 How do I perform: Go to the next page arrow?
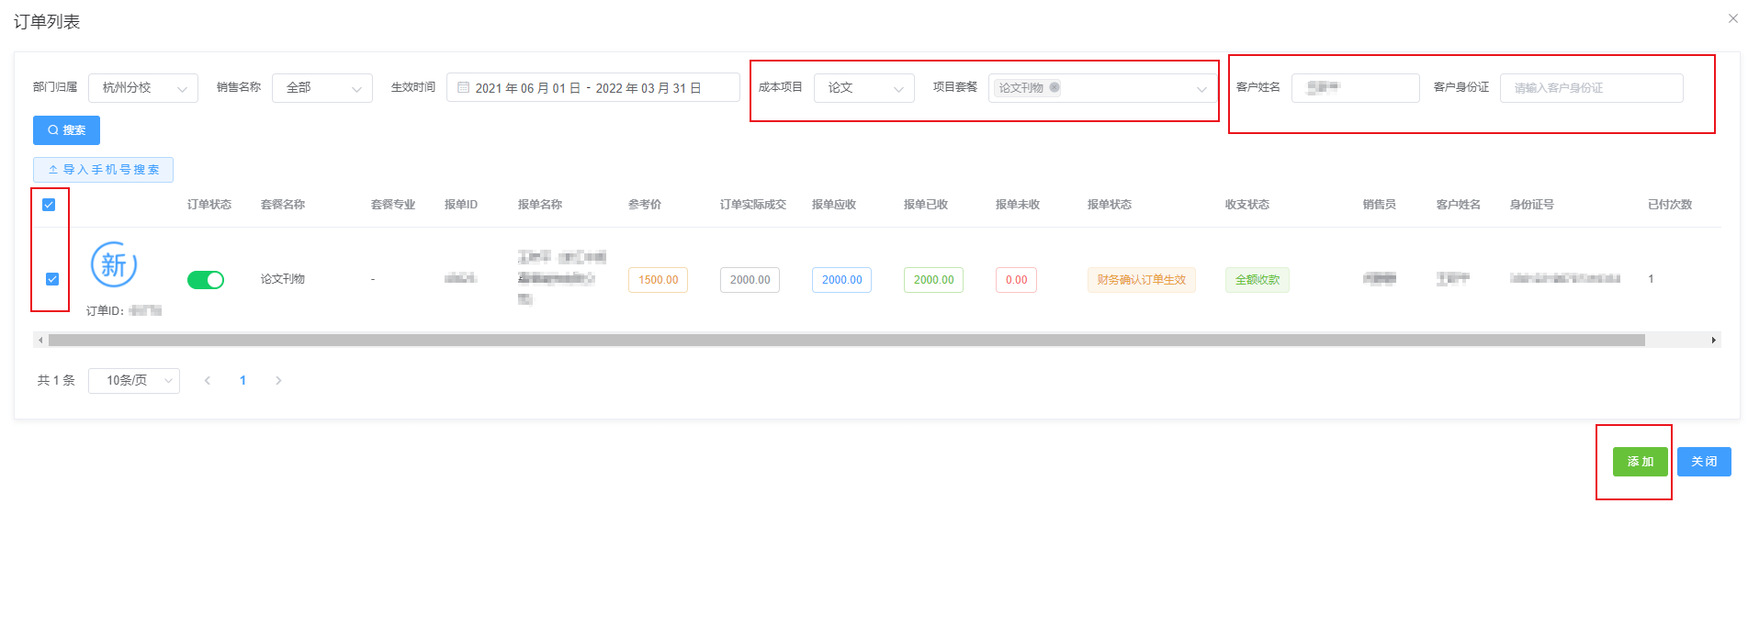pos(278,380)
